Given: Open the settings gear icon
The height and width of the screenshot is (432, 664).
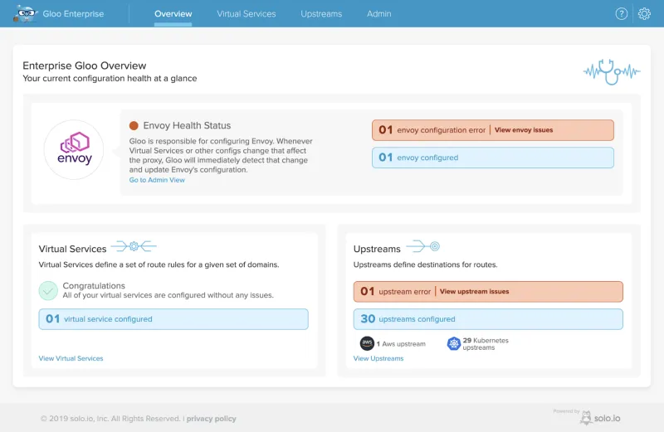Looking at the screenshot, I should pos(644,13).
